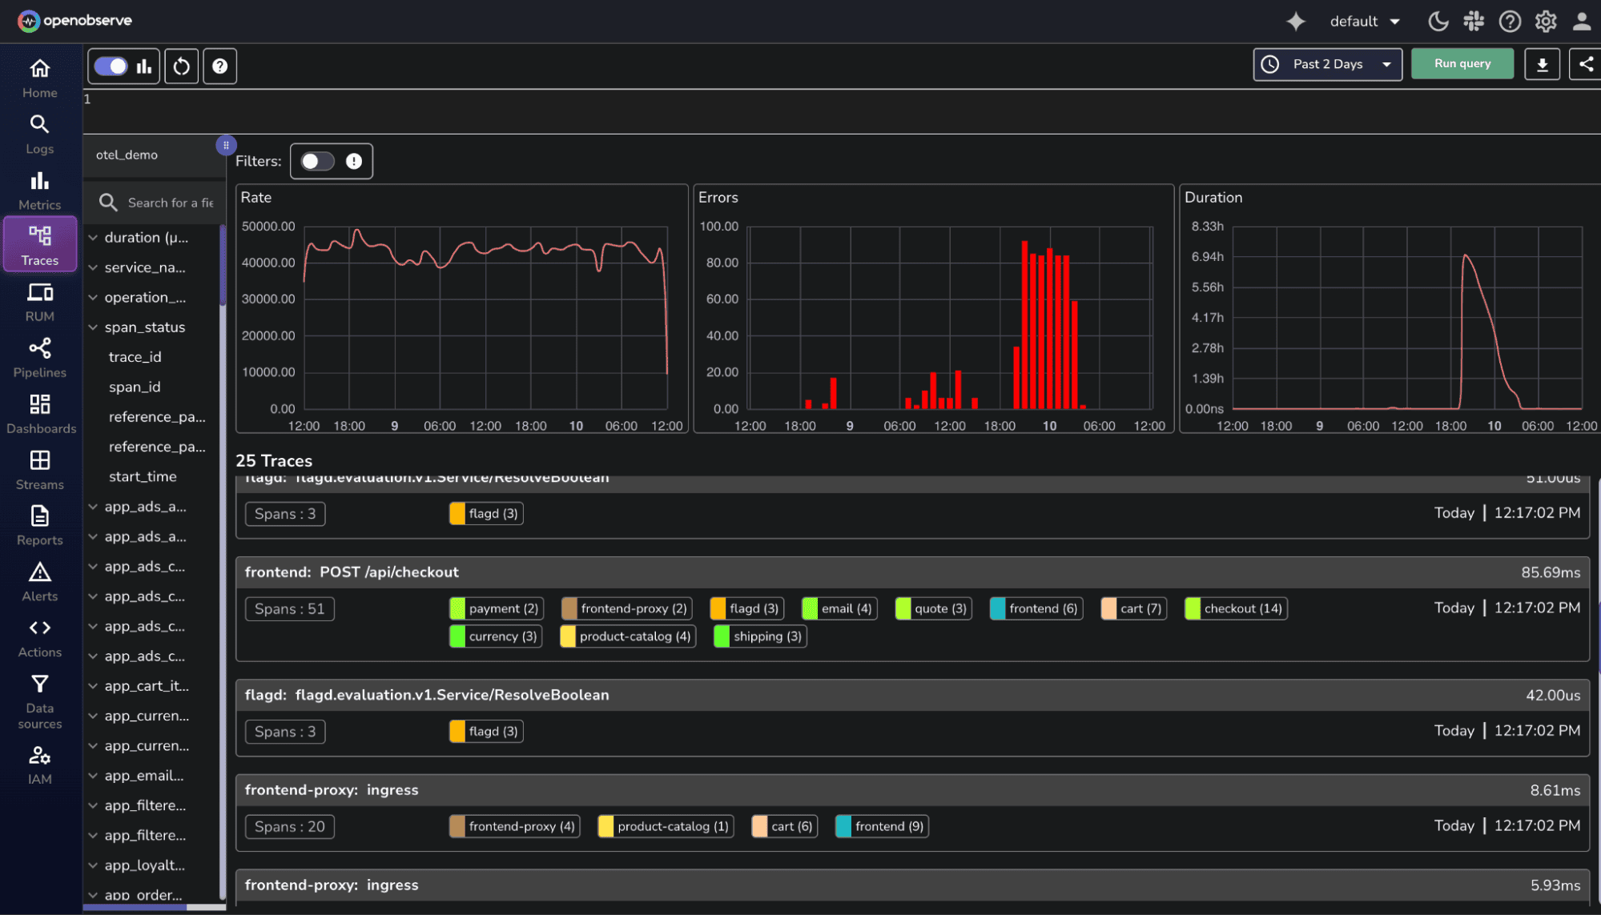
Task: Open the Logs section
Action: point(39,134)
